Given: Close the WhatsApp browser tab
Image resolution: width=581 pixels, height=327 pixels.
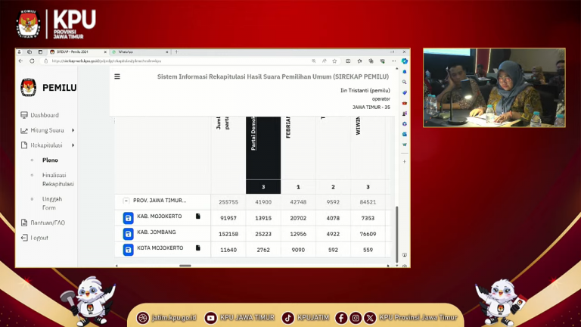Looking at the screenshot, I should click(166, 52).
